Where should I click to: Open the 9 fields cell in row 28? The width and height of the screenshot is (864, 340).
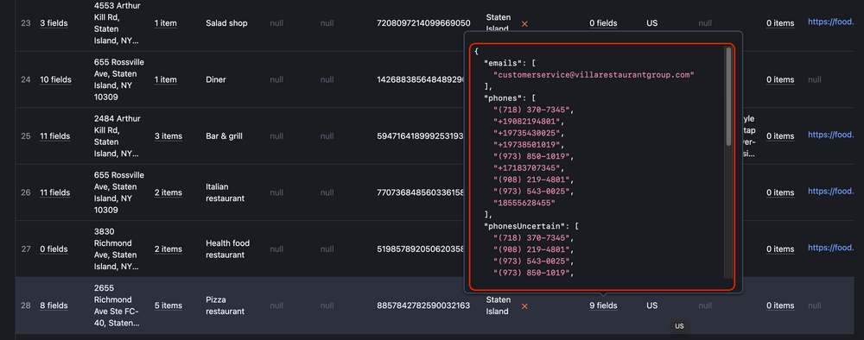coord(603,305)
